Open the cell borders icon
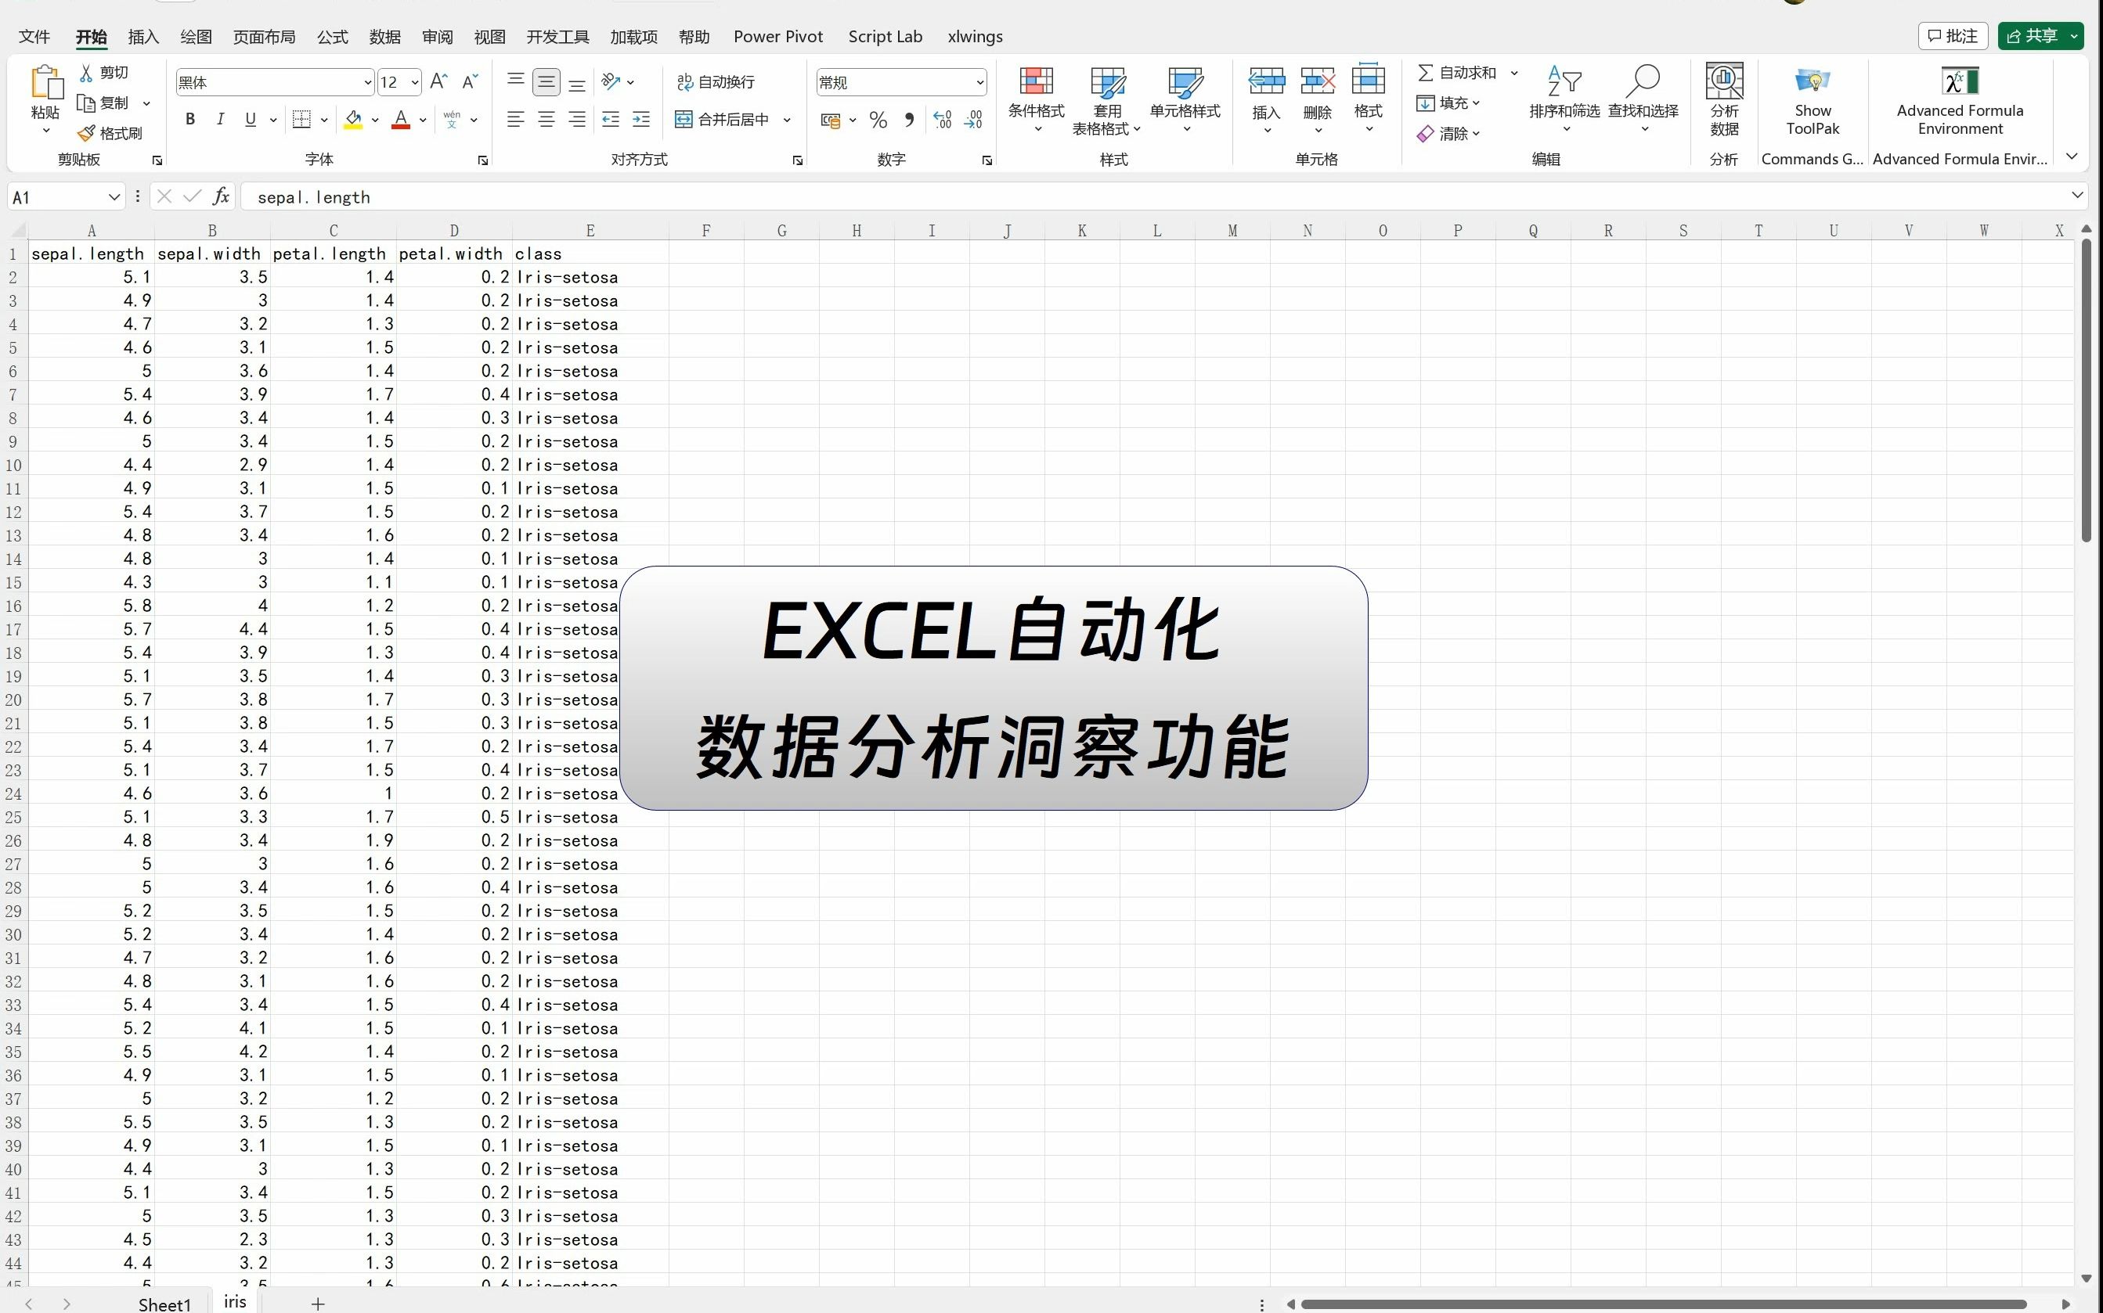 click(301, 119)
